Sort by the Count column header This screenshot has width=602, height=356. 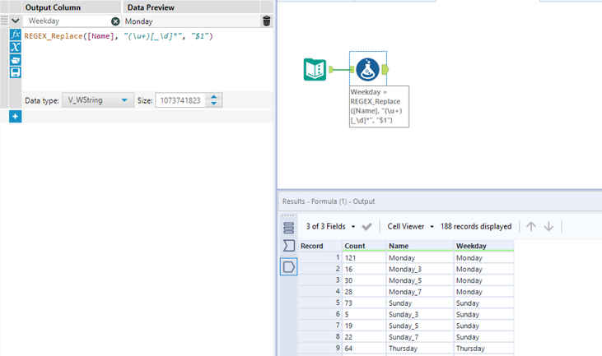click(x=363, y=246)
